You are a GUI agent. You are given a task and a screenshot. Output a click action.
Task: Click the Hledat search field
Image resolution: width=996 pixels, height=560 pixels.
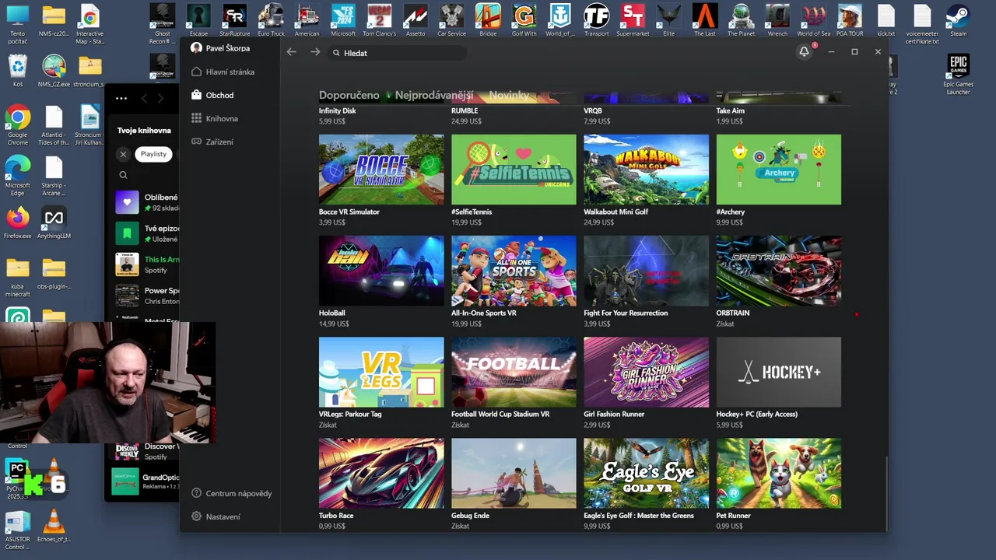coord(397,53)
